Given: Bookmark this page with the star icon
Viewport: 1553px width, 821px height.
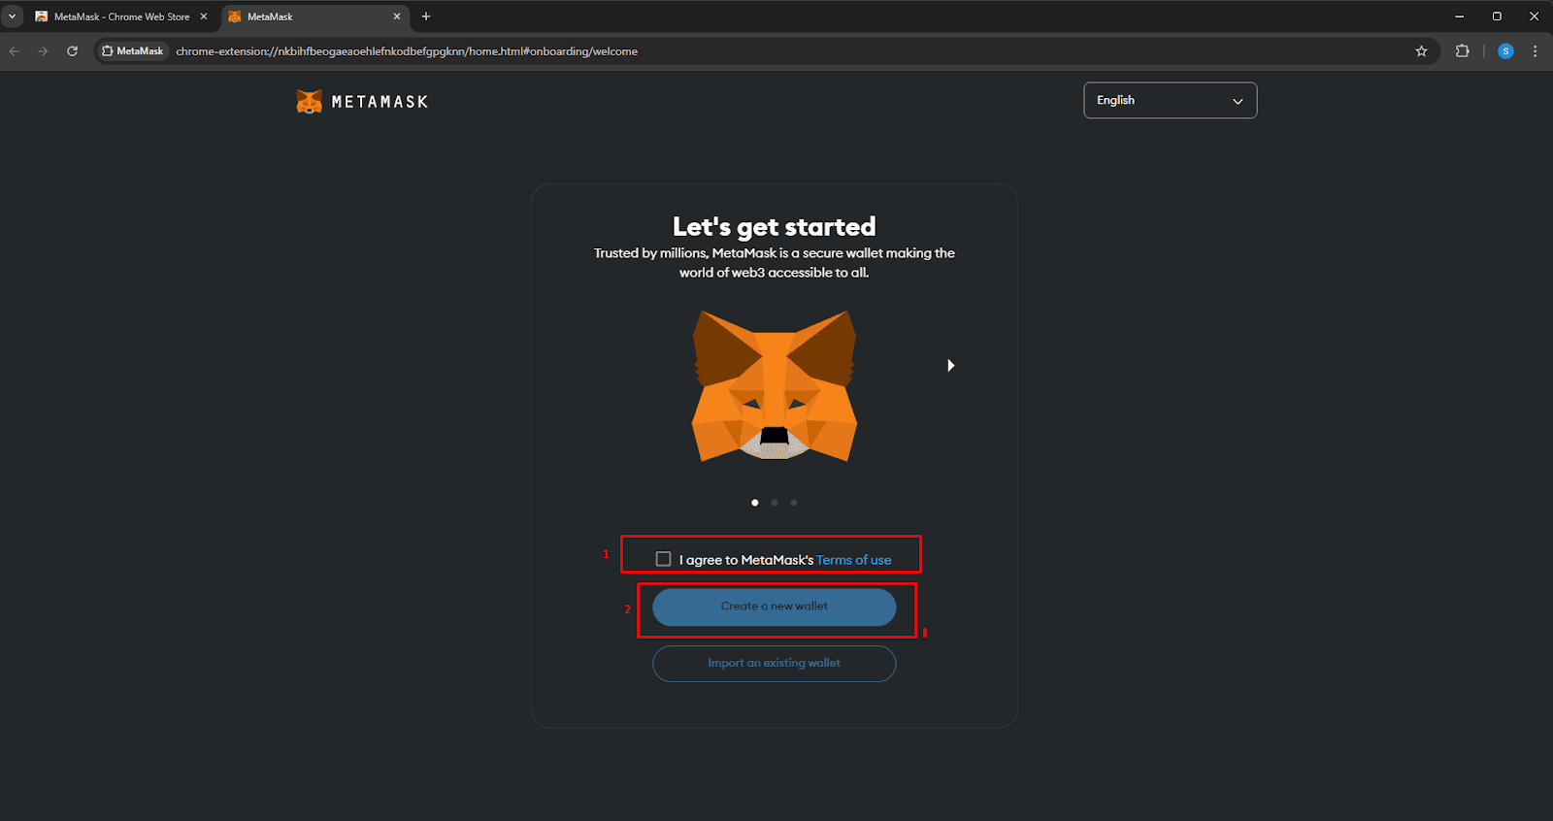Looking at the screenshot, I should (x=1421, y=51).
